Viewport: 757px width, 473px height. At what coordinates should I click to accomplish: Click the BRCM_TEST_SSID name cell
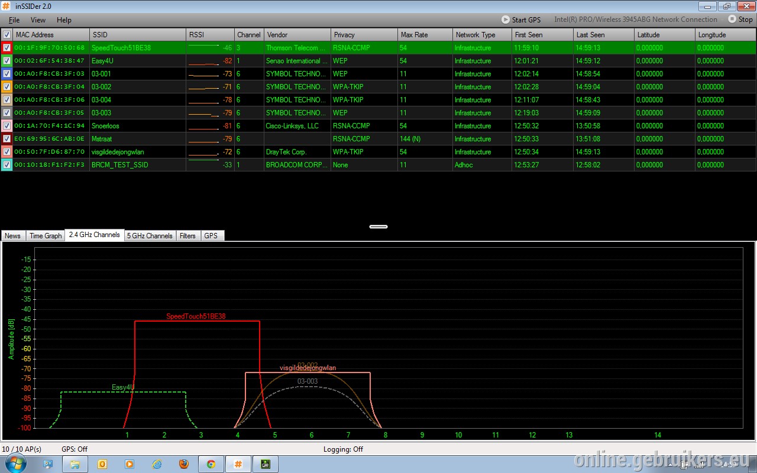138,165
